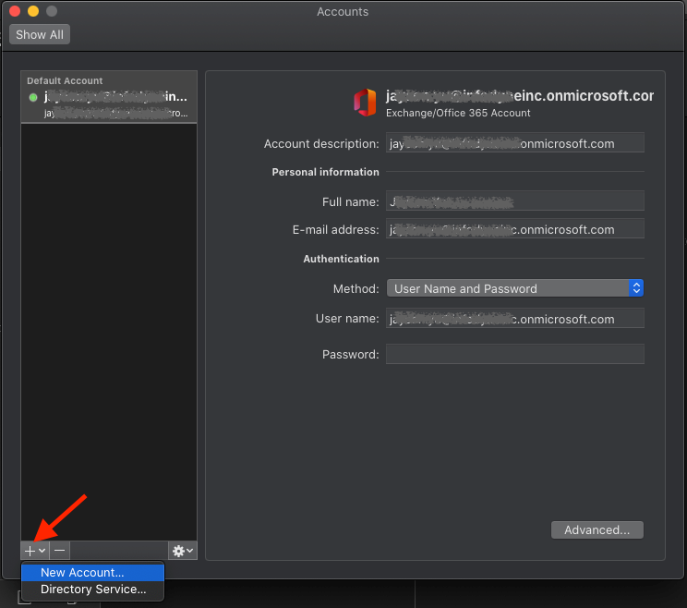Click the Default Account header text
Viewport: 687px width, 608px height.
[x=65, y=80]
